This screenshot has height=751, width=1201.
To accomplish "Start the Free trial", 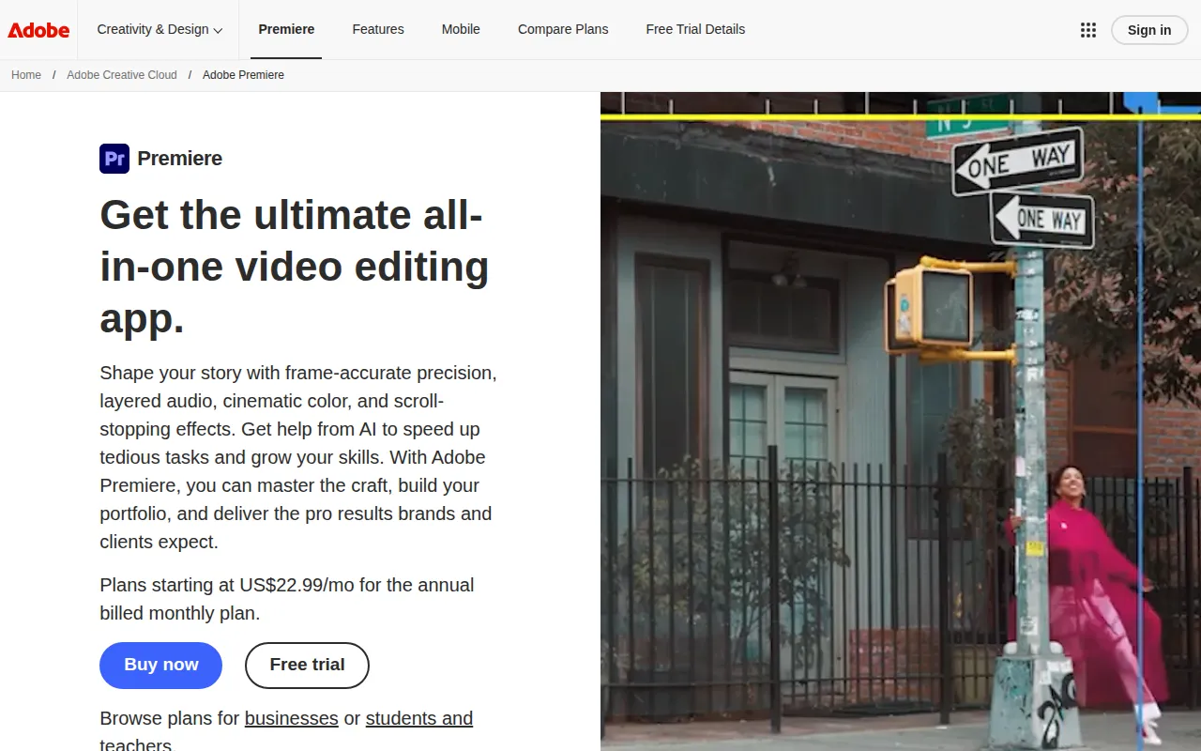I will click(307, 666).
